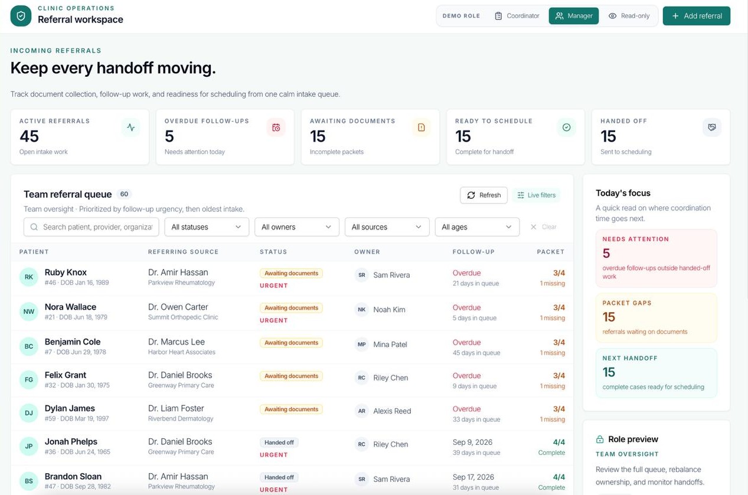Click Overdue follow-up for Dylan James
The height and width of the screenshot is (495, 748).
466,409
